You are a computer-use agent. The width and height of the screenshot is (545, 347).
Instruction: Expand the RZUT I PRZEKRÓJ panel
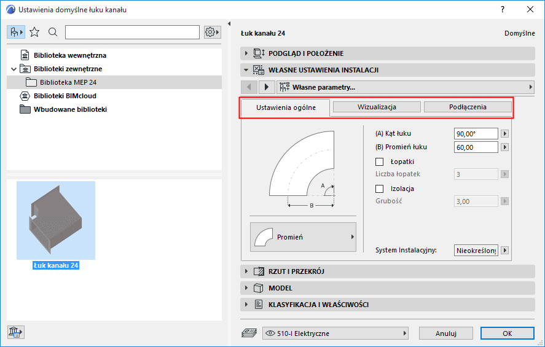pos(246,271)
